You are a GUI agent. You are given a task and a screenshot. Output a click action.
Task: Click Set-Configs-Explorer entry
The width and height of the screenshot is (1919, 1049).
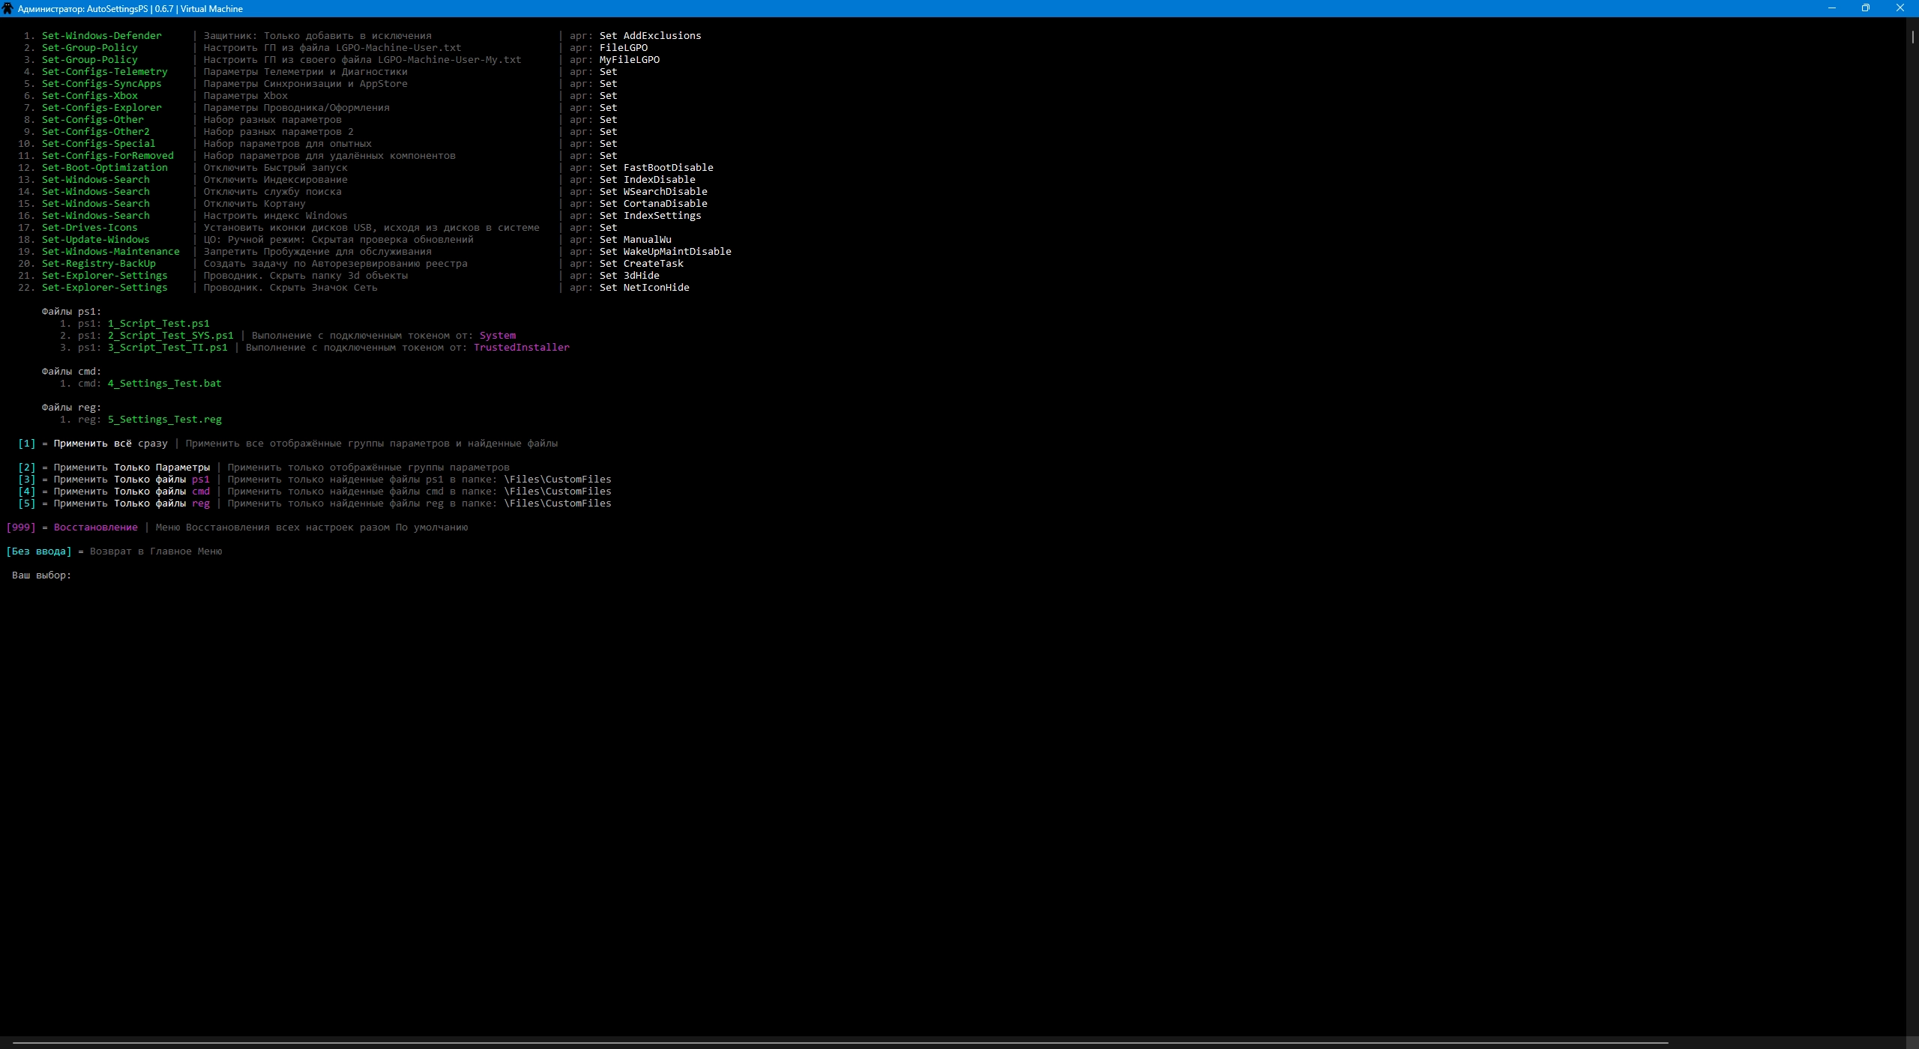(102, 108)
